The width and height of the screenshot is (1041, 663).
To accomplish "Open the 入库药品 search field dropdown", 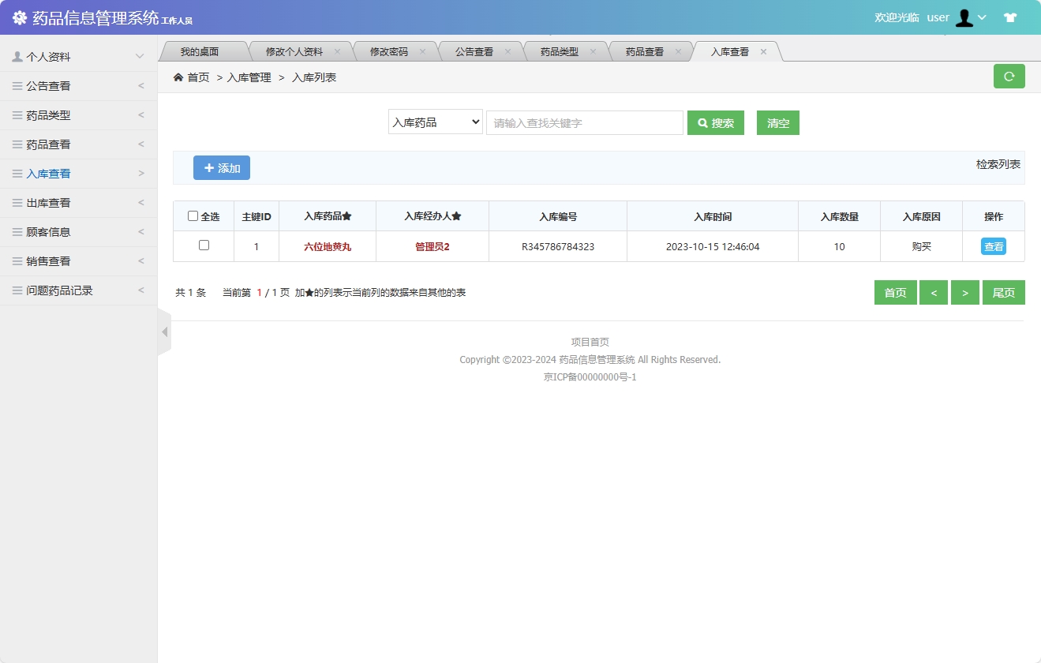I will 435,122.
